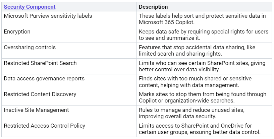Open the Security Component header link
This screenshot has width=274, height=139.
click(30, 7)
